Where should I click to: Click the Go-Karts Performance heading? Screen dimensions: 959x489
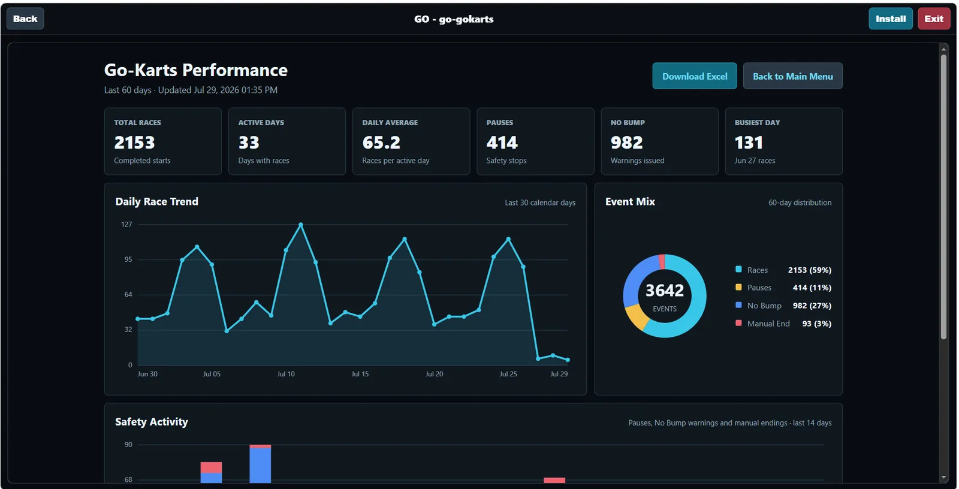196,70
